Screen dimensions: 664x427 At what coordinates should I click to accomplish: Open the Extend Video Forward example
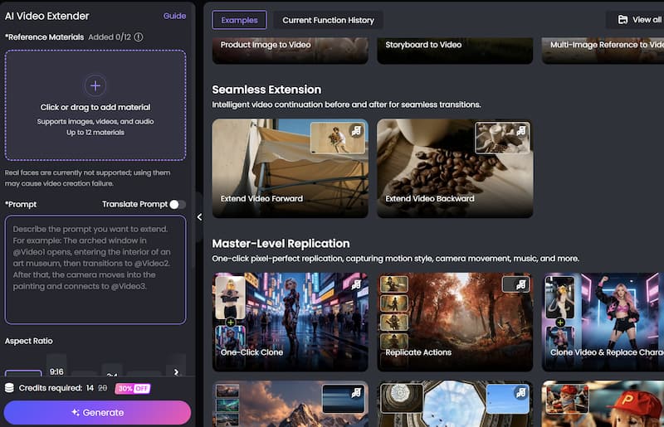click(x=290, y=168)
